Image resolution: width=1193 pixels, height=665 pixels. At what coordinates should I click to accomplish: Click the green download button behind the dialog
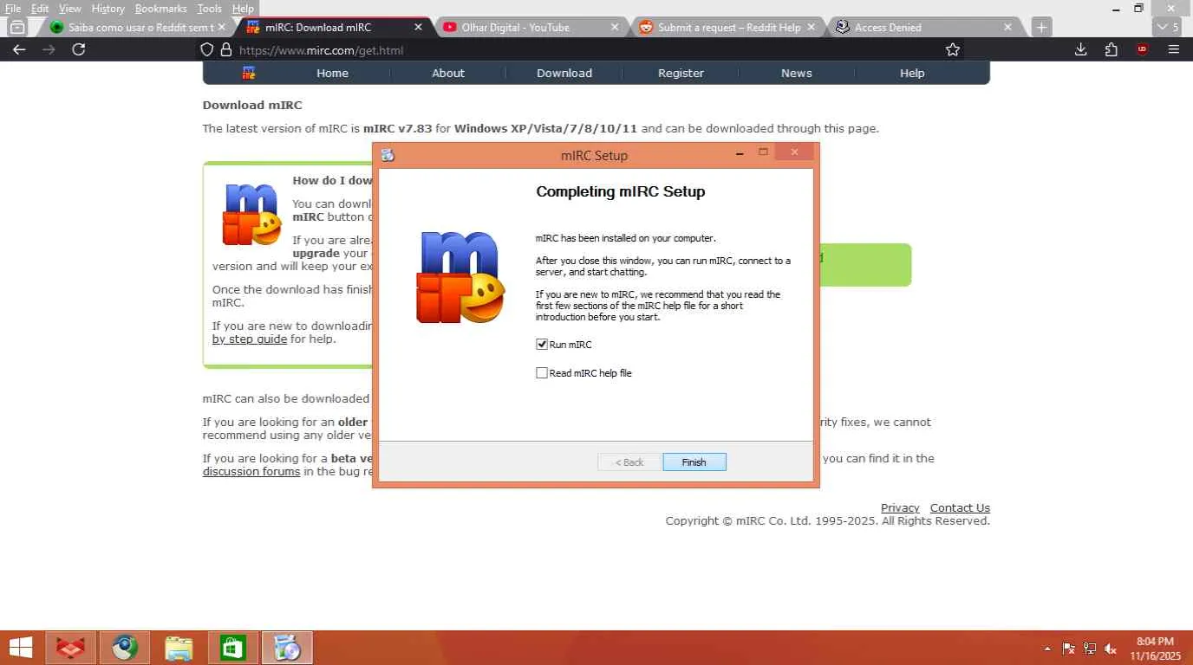tap(865, 265)
